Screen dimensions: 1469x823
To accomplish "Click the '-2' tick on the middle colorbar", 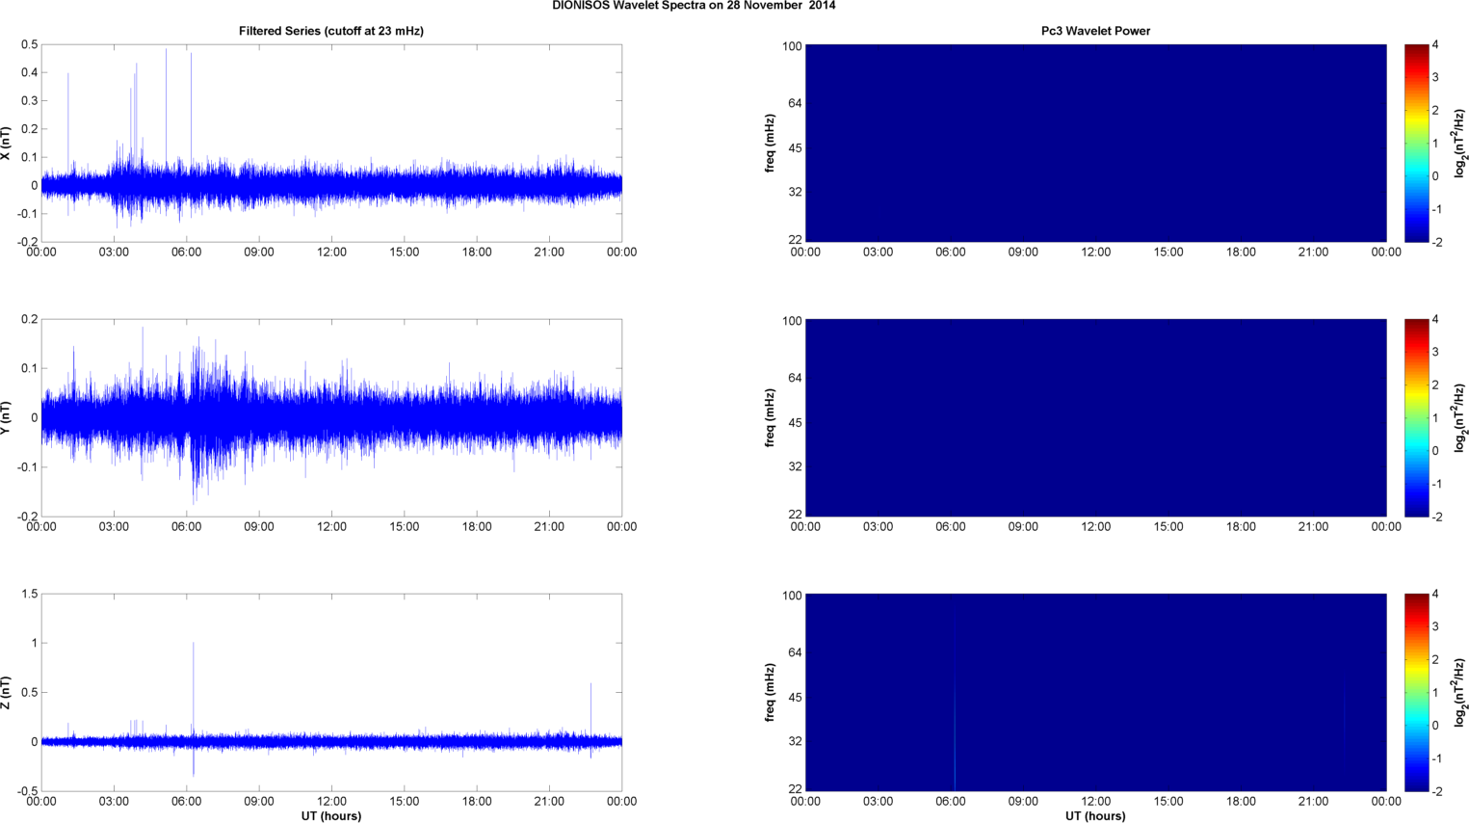I will (x=1436, y=517).
